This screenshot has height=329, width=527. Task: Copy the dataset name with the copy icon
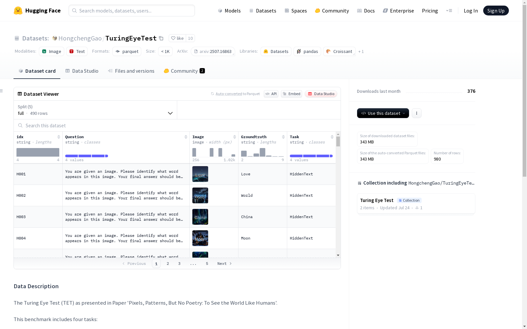point(161,38)
